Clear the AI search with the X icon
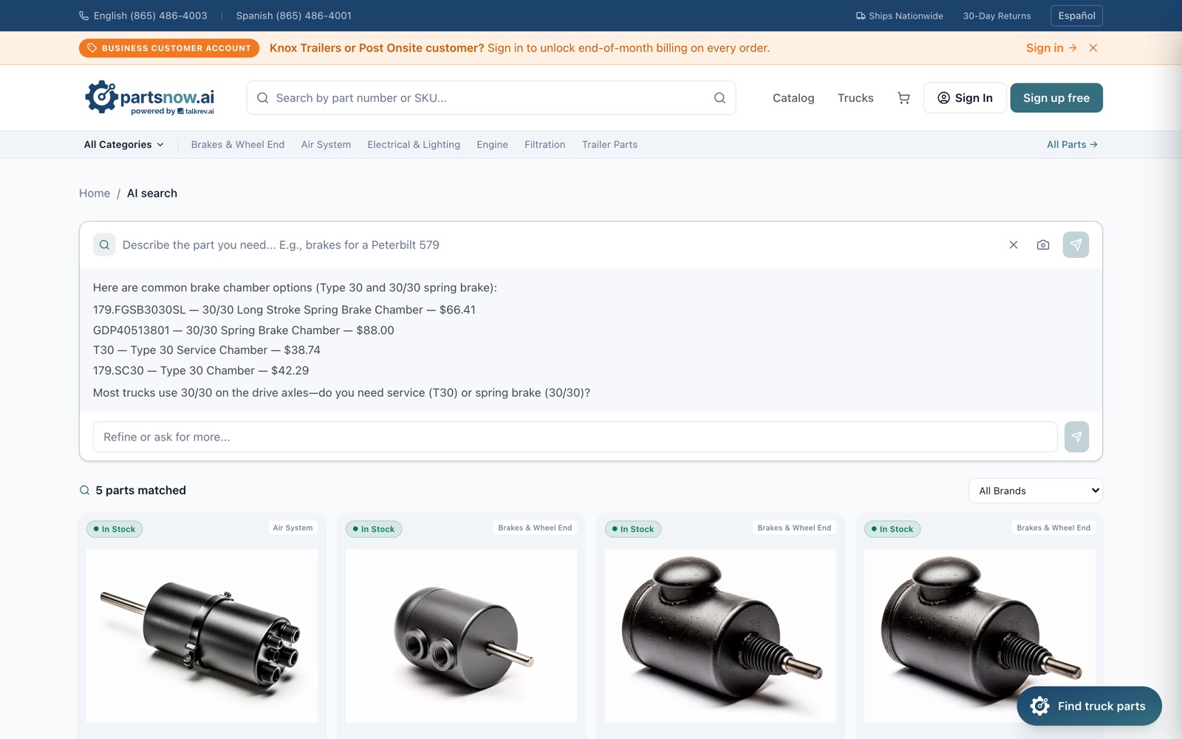This screenshot has width=1182, height=739. coord(1014,245)
